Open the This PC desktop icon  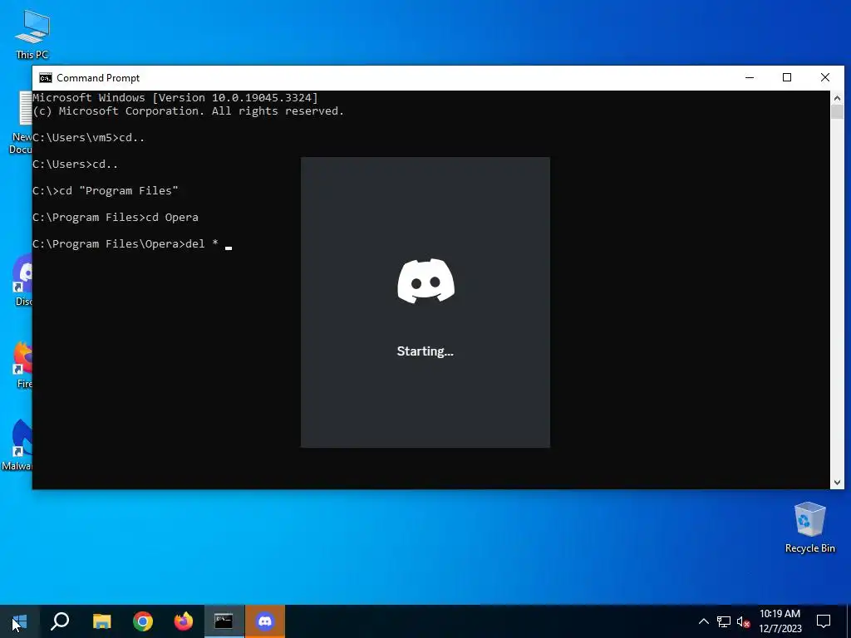coord(32,34)
